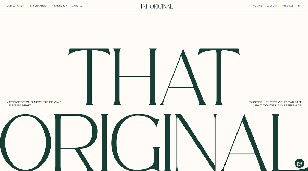The width and height of the screenshot is (308, 171).
Task: Select PRENDRE RDV in navigation
Action: 59,6
